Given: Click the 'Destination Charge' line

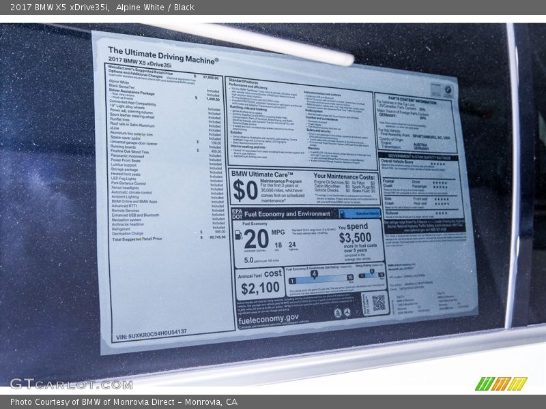Looking at the screenshot, I should click(128, 234).
